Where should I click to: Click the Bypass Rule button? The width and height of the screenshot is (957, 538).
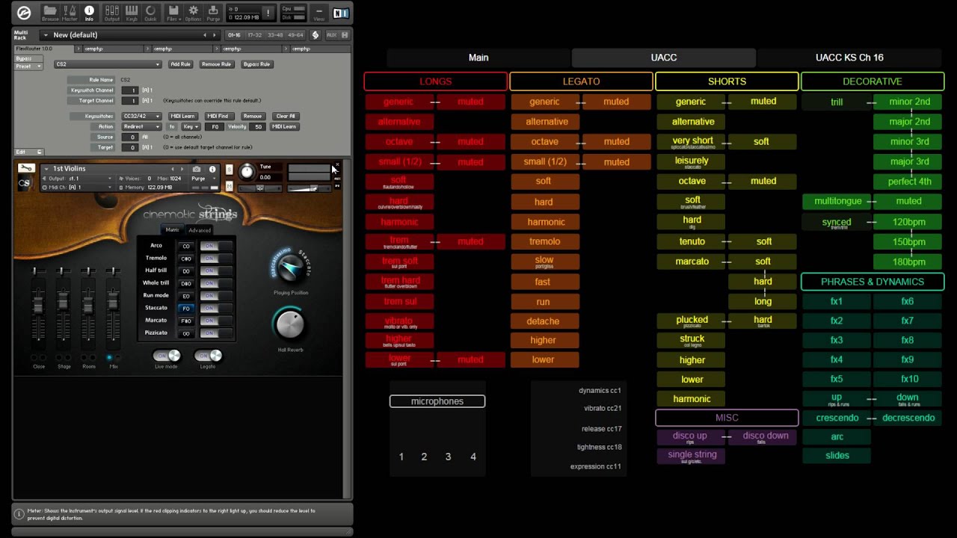click(x=256, y=64)
